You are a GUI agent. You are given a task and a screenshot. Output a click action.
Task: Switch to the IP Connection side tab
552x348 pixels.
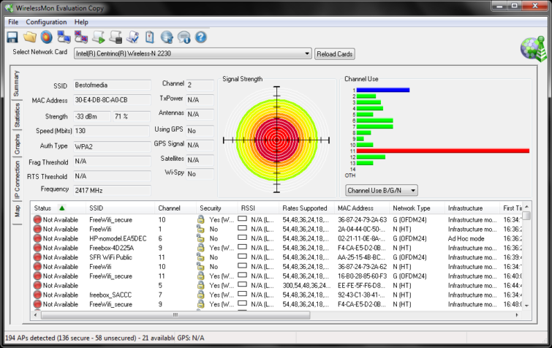pos(17,180)
